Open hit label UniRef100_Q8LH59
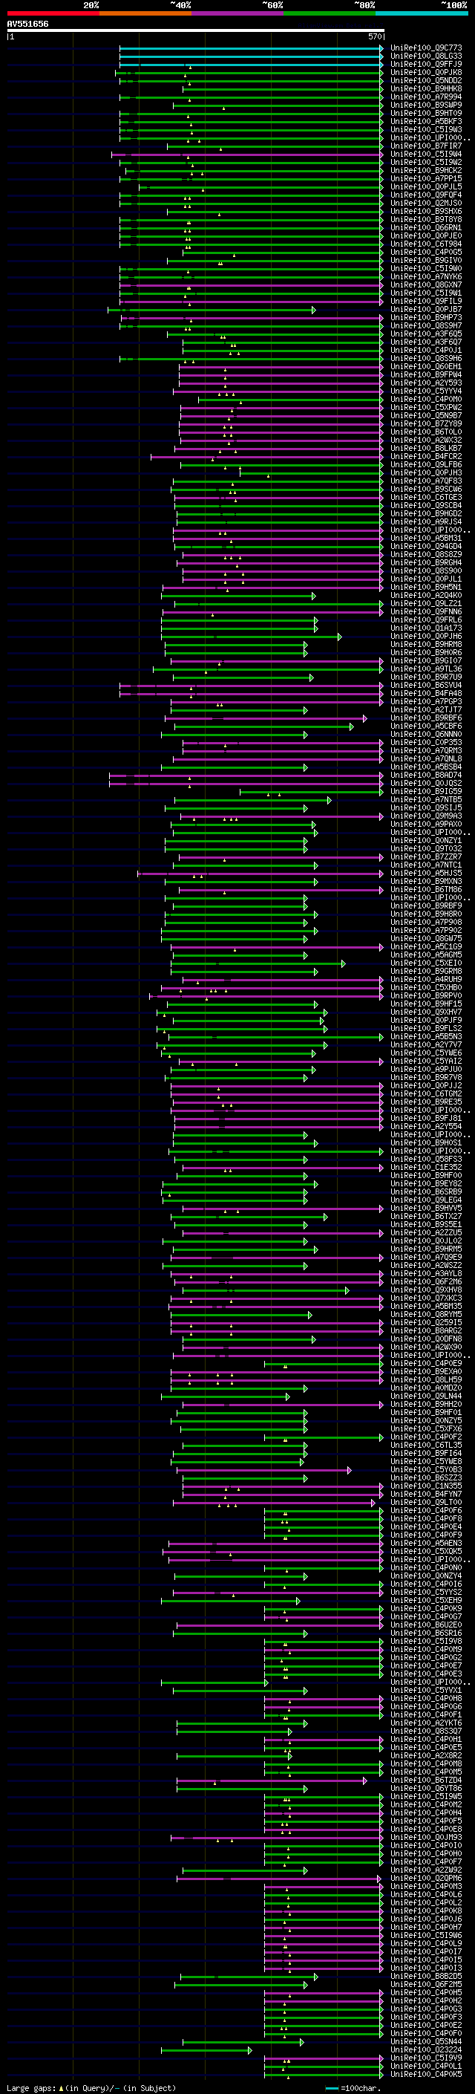The width and height of the screenshot is (475, 2094). (x=426, y=1380)
